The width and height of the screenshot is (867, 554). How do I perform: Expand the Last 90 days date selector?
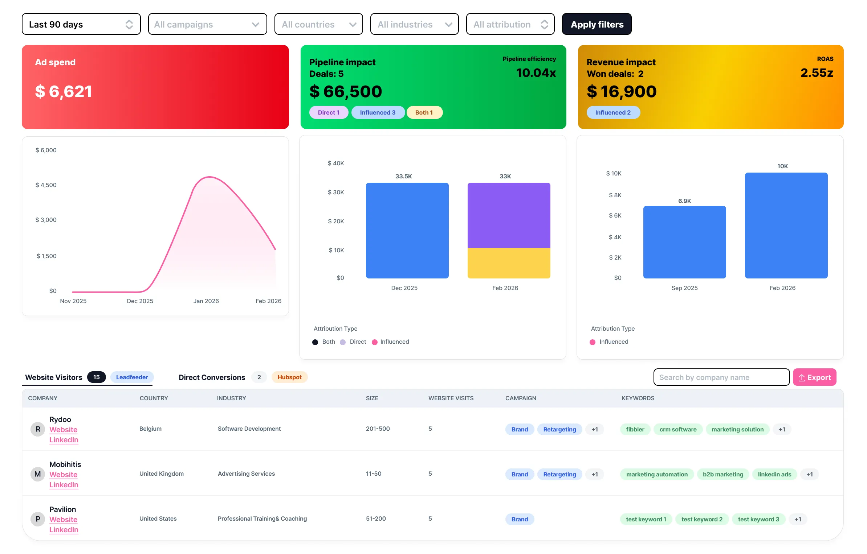(x=81, y=24)
